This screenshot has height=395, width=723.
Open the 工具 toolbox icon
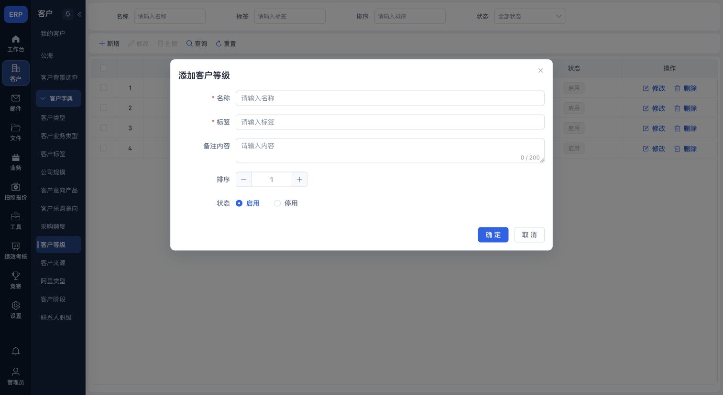[x=16, y=217]
